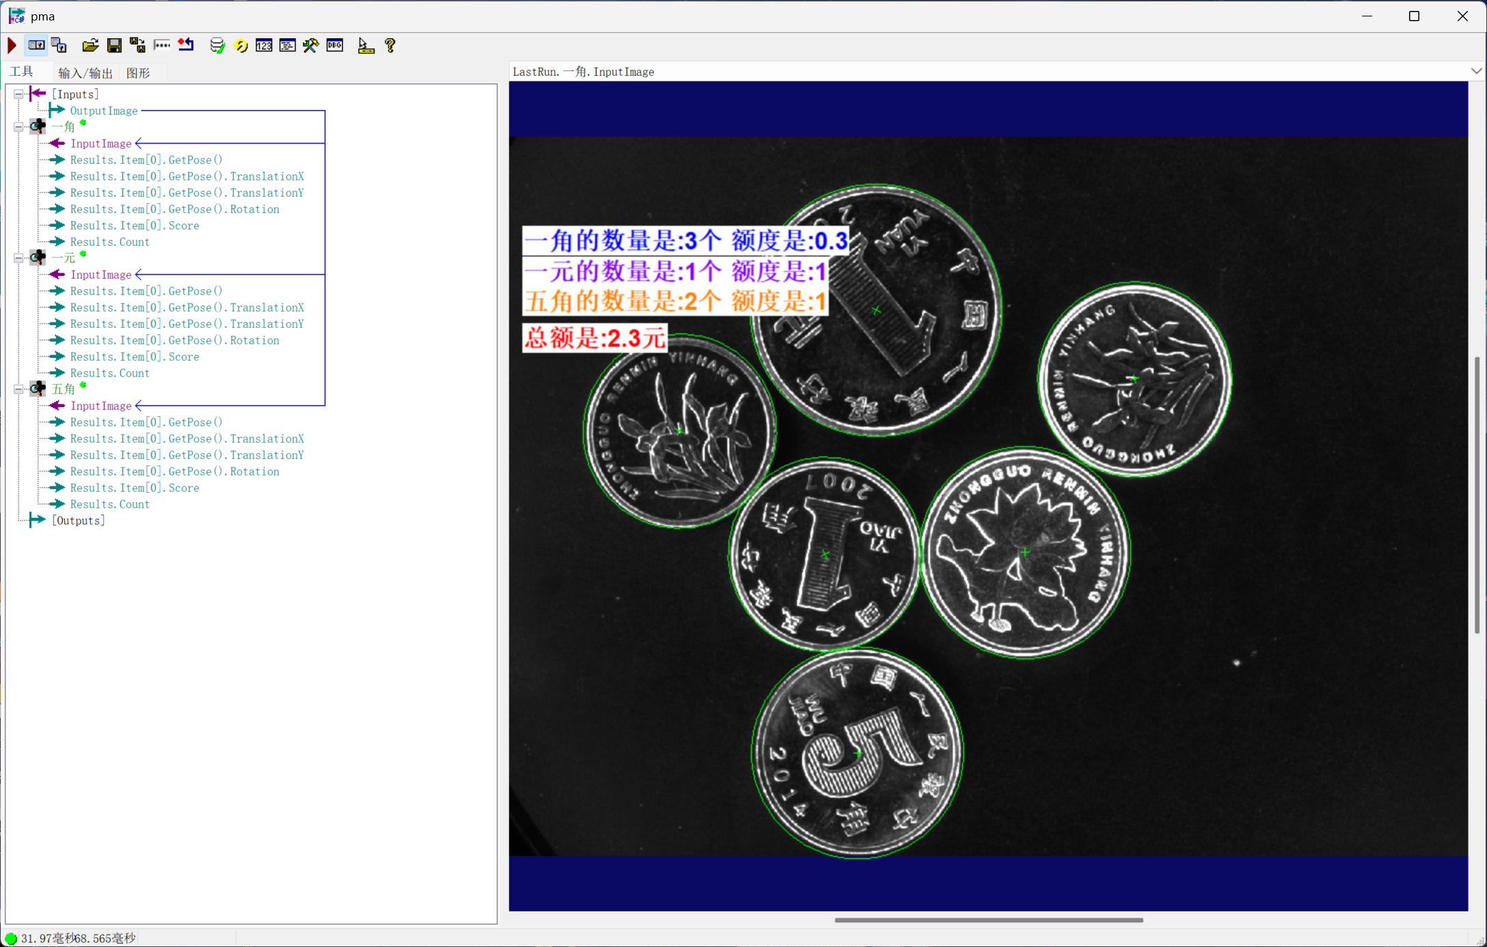Click the yellow question mark help icon

pyautogui.click(x=390, y=46)
